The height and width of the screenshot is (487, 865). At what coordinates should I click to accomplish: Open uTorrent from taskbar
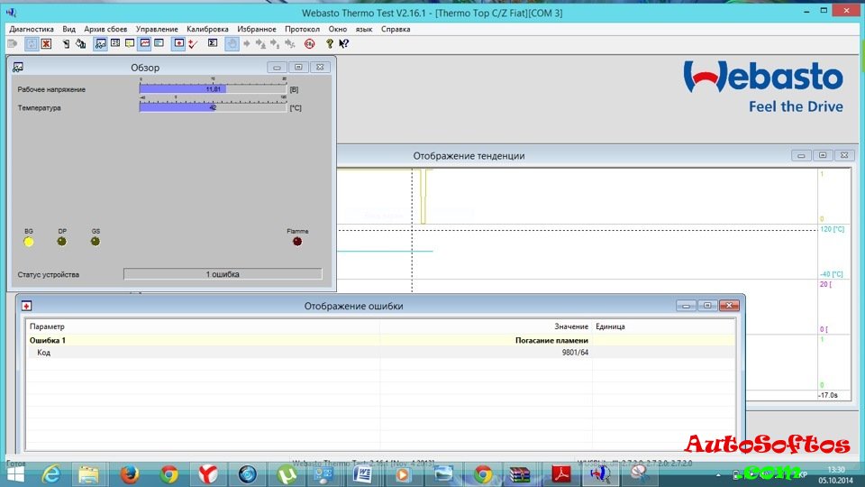point(287,474)
